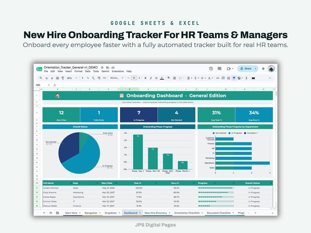This screenshot has height=233, width=311.
Task: Open the Dashboard tab dropdown arrow
Action: point(140,213)
